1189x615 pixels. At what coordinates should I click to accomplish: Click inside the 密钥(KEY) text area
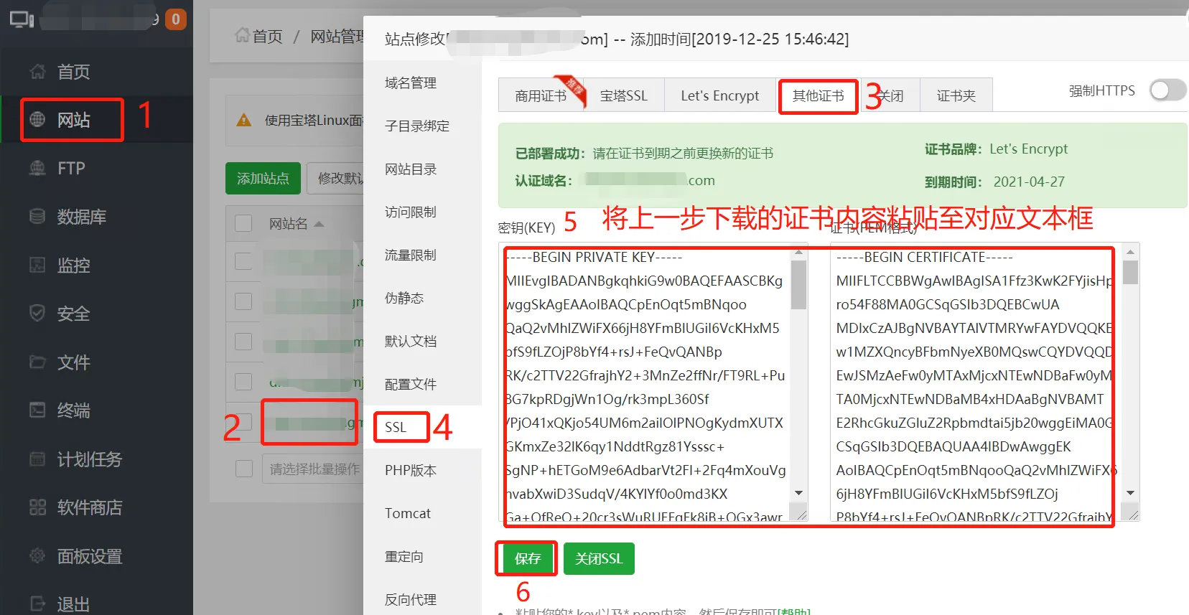click(x=646, y=382)
